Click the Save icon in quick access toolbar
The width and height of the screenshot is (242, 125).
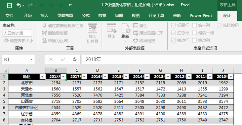pyautogui.click(x=9, y=5)
